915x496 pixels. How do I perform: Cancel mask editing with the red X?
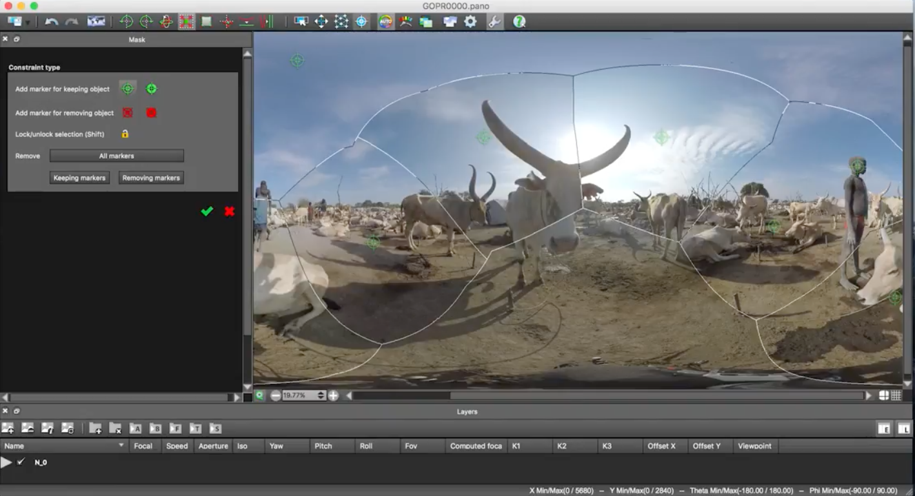pyautogui.click(x=229, y=211)
